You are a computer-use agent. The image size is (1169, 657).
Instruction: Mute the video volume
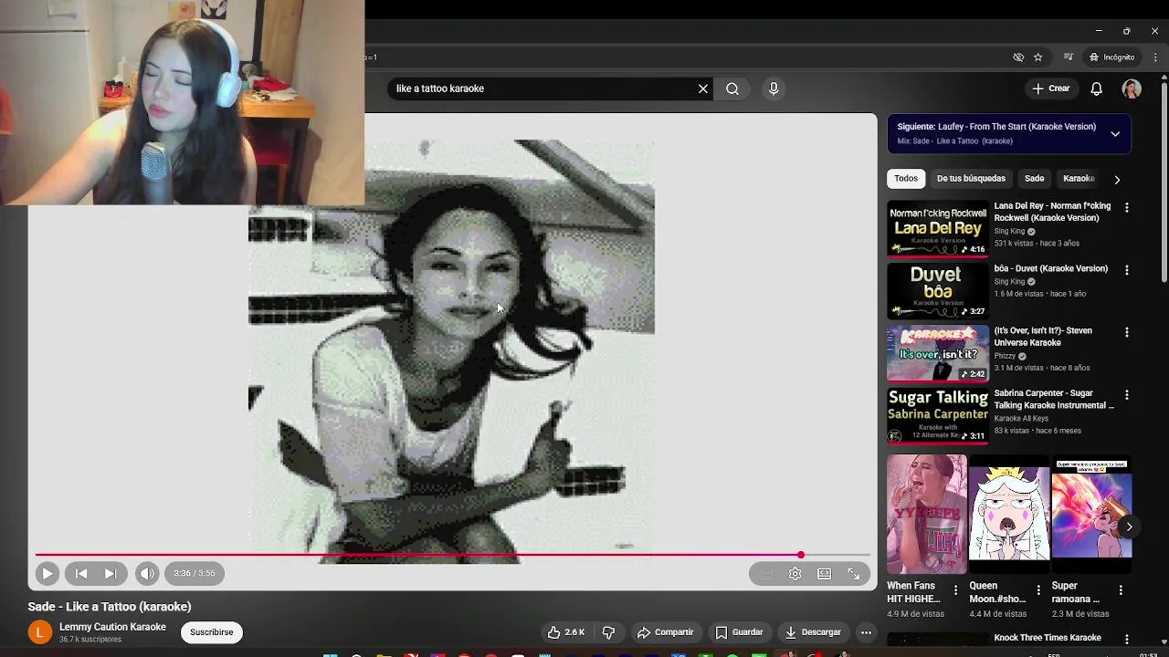point(147,573)
